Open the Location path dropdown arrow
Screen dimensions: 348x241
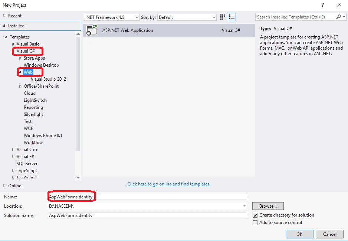click(x=244, y=206)
